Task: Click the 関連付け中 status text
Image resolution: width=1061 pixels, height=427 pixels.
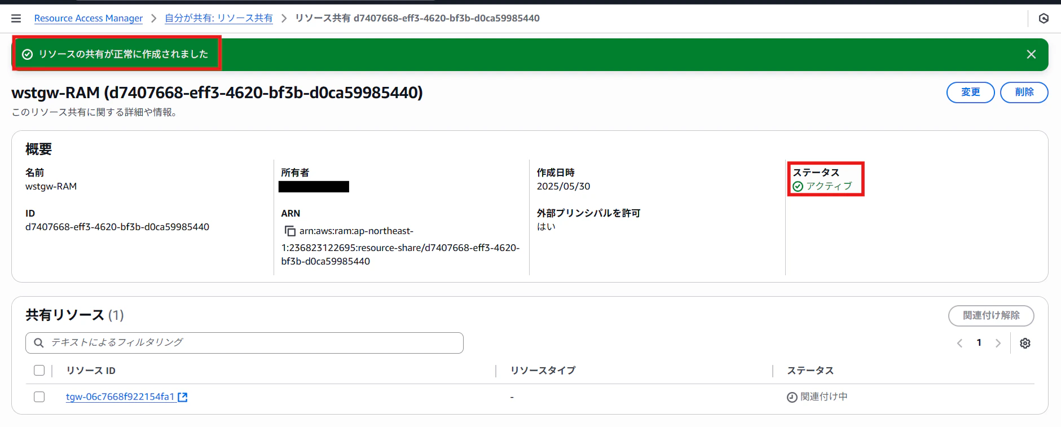Action: pyautogui.click(x=824, y=397)
